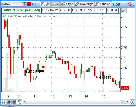The width and height of the screenshot is (136, 107).
Task: Click the ARQL symbol input field
Action: 13,4
